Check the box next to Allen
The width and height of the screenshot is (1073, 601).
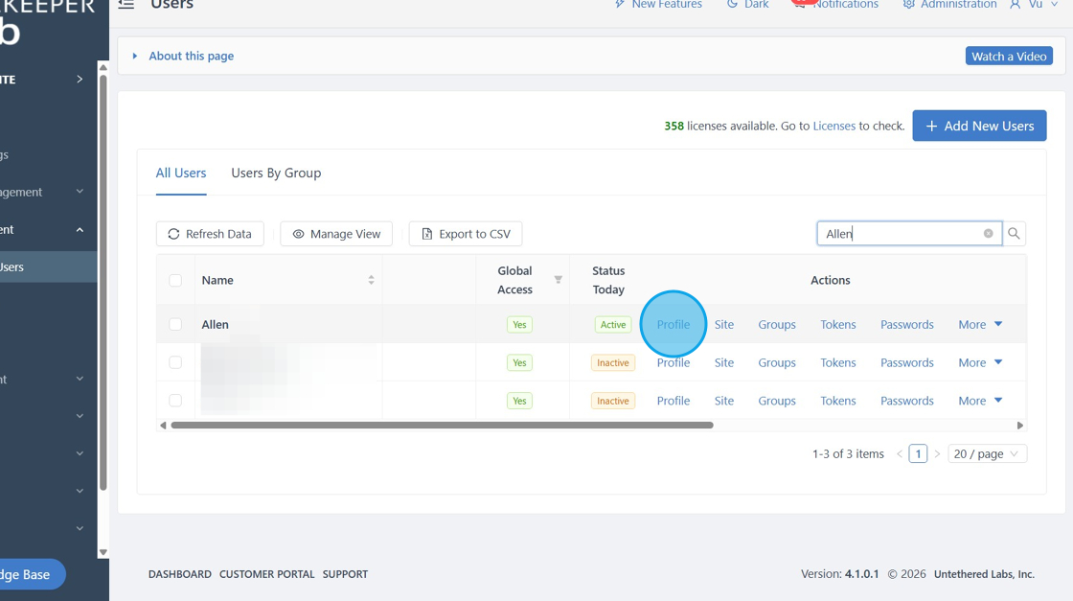[175, 324]
